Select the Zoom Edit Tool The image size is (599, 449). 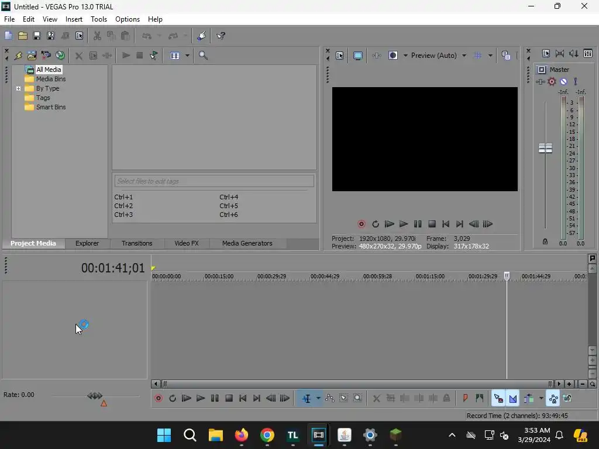click(357, 399)
